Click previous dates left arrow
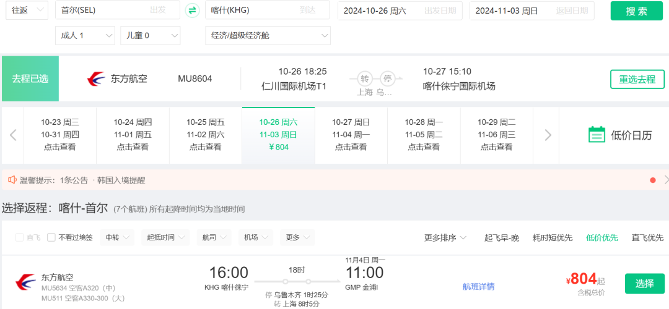Viewport: 669px width, 309px height. tap(13, 135)
